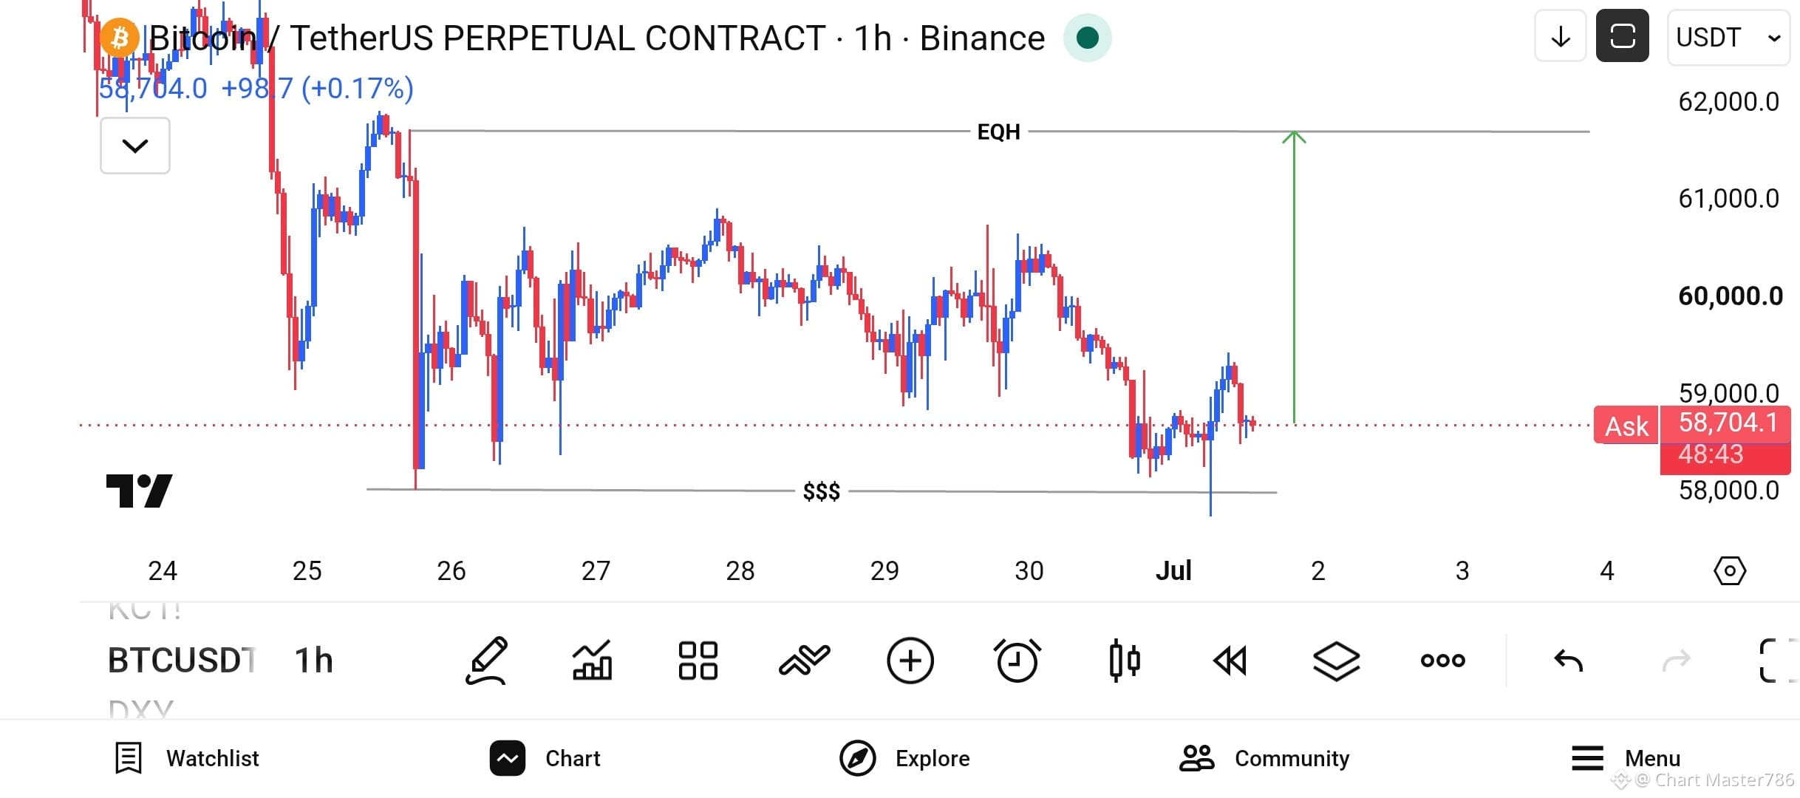This screenshot has height=798, width=1800.
Task: Add symbol with the plus circle
Action: (x=910, y=660)
